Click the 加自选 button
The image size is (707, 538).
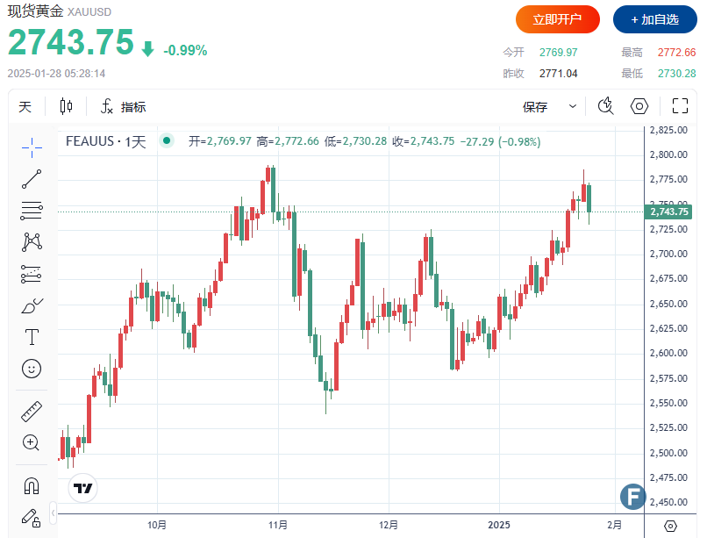click(x=654, y=19)
